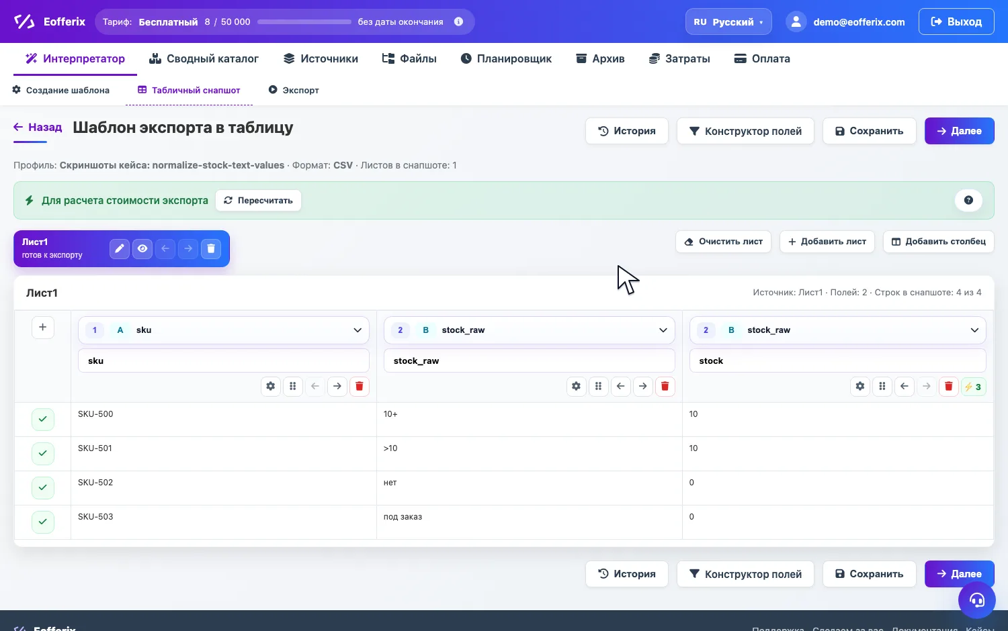Screen dimensions: 1008x631
Task: Open Планировщик section
Action: [x=506, y=58]
